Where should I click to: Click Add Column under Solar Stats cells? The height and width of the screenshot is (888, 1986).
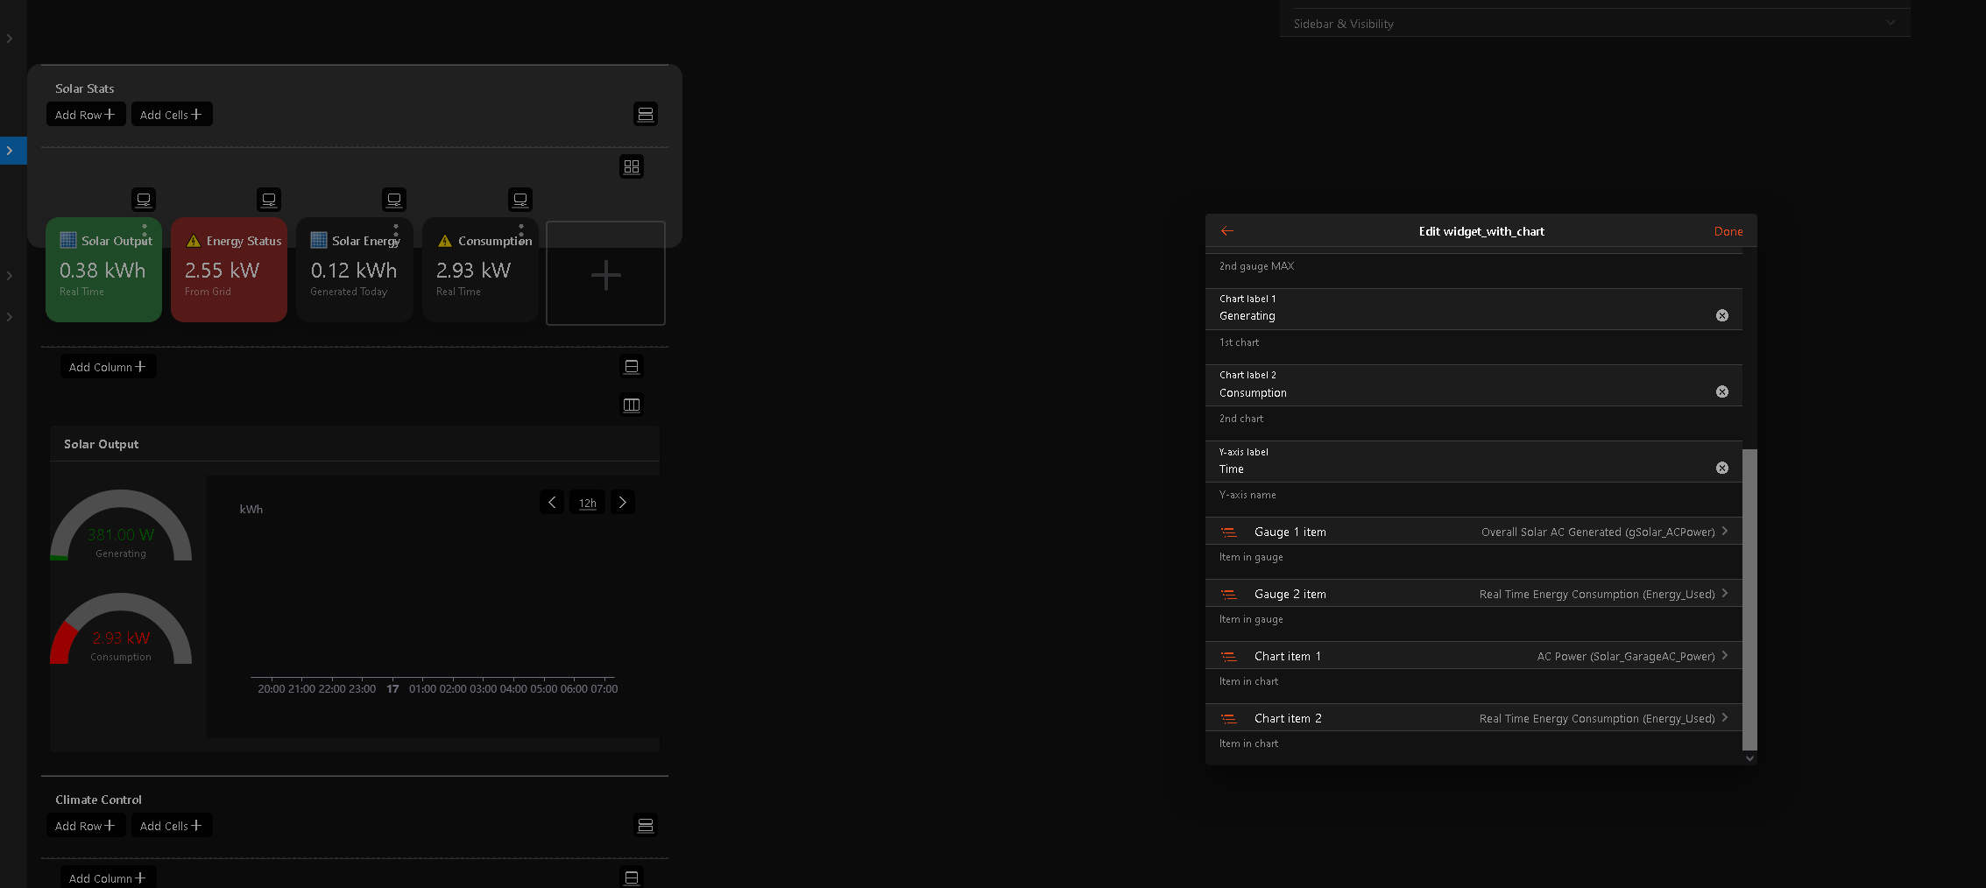pyautogui.click(x=107, y=367)
